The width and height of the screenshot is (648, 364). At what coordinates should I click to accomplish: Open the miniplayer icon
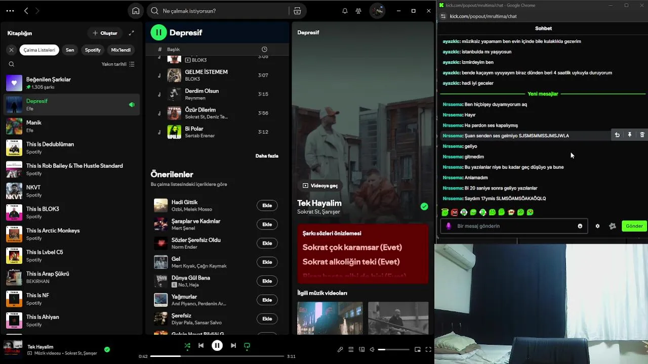[418, 349]
